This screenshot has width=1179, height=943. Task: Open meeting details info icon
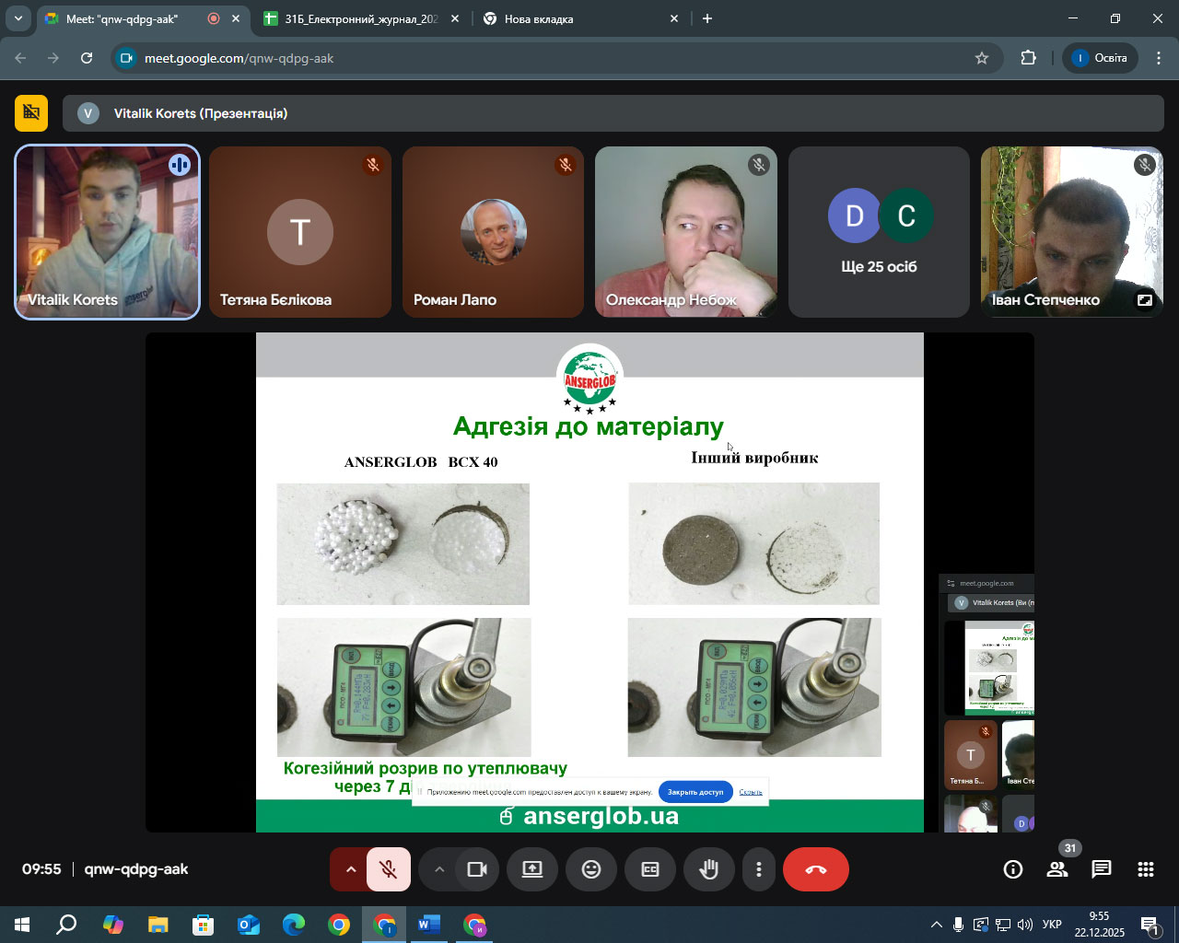point(1013,869)
